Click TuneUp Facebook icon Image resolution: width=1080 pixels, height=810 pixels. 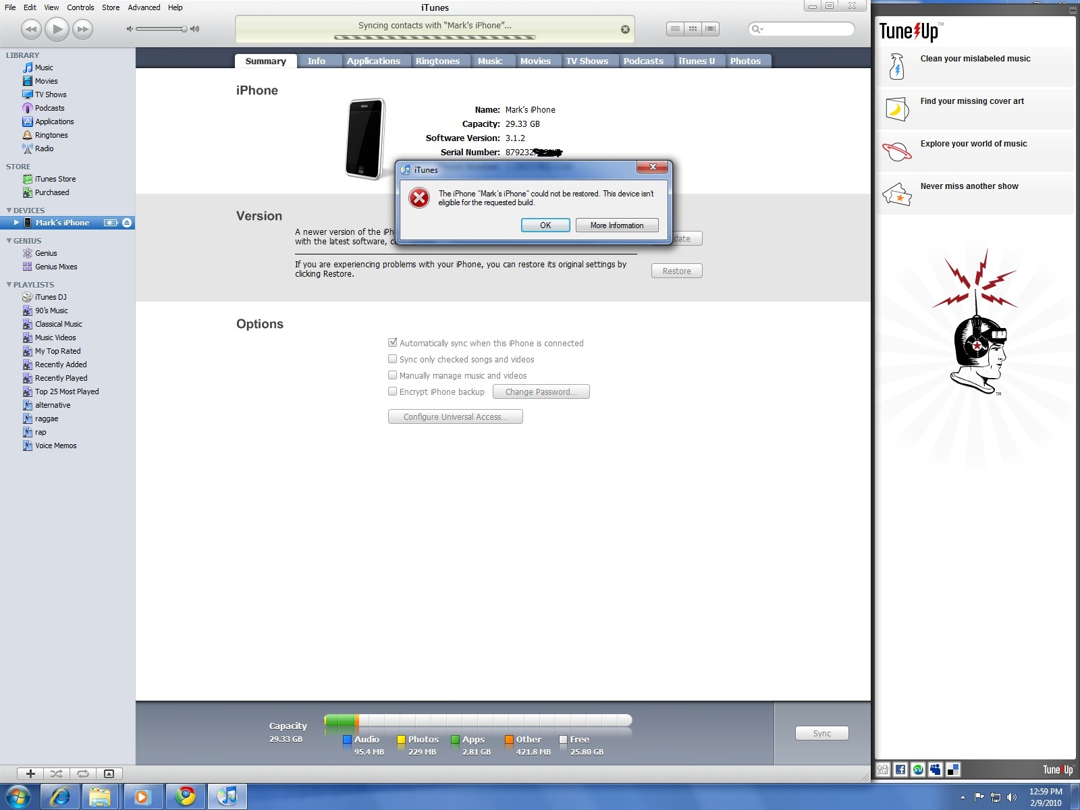point(900,769)
